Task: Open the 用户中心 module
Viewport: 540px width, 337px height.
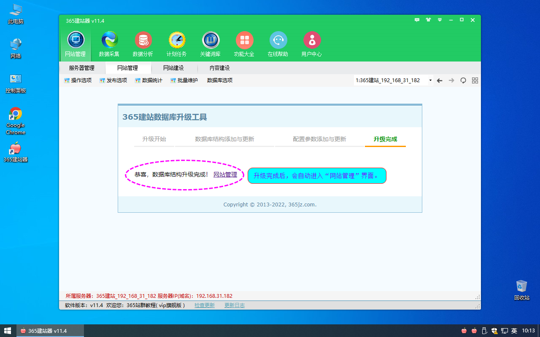Action: point(312,44)
